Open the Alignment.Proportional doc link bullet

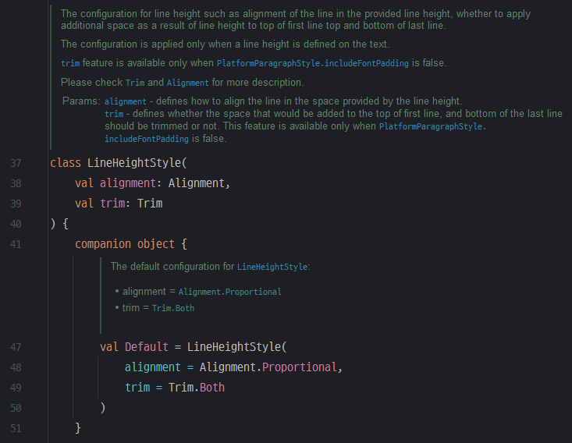pos(229,292)
